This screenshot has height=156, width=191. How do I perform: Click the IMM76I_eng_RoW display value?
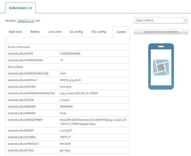tap(71, 80)
